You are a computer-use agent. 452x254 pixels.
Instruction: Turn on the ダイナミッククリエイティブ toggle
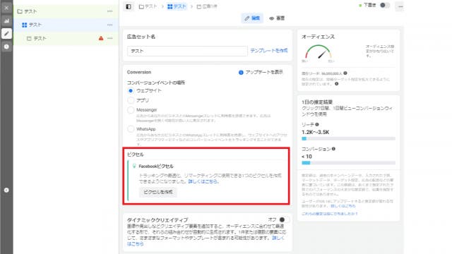coord(283,219)
